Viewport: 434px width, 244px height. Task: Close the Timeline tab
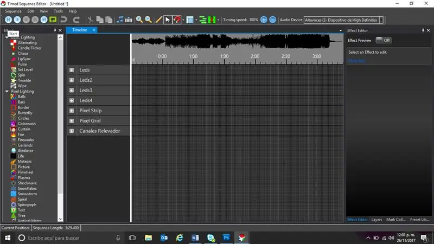click(x=94, y=30)
